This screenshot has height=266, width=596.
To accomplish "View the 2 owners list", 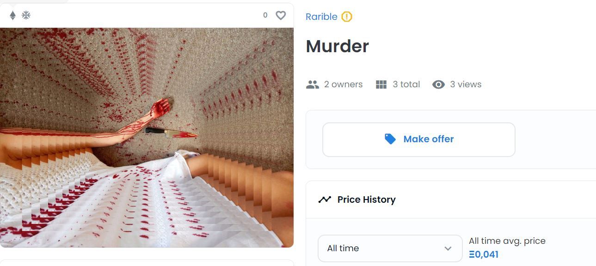I will pos(343,85).
